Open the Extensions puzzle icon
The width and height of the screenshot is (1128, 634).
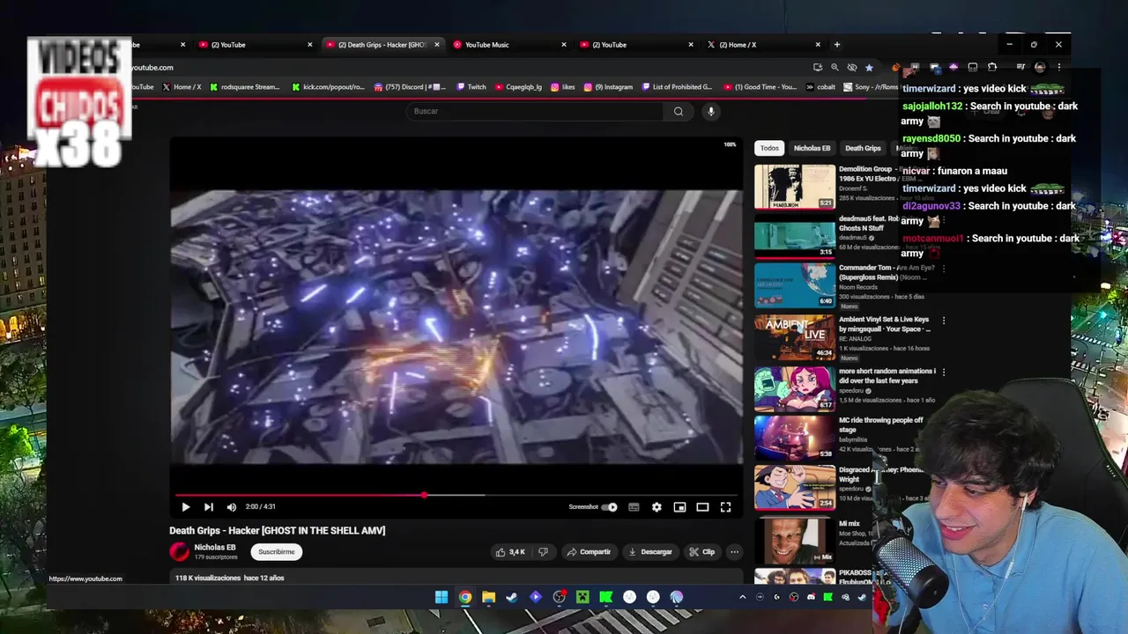pos(992,67)
